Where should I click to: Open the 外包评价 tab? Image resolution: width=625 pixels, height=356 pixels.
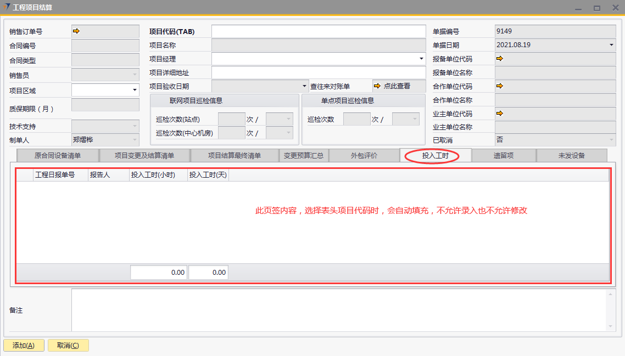(x=364, y=156)
